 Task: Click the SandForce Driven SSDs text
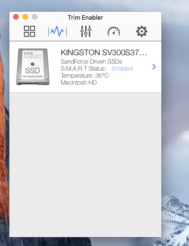(91, 62)
